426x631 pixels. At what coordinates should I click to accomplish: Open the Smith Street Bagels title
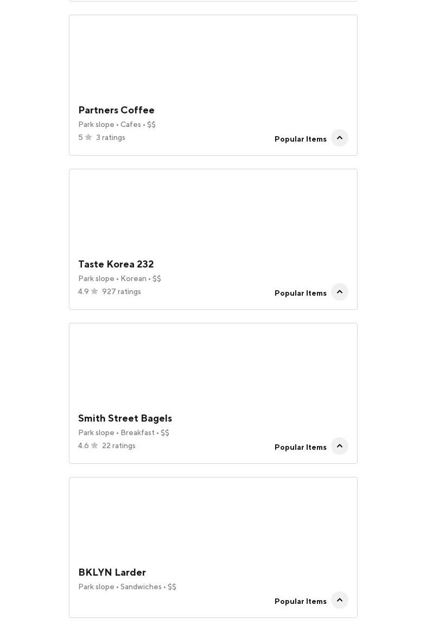pyautogui.click(x=125, y=418)
